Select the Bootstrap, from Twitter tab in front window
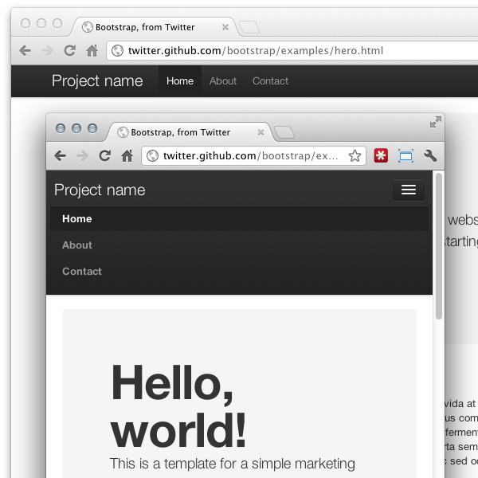This screenshot has height=478, width=478. click(x=189, y=132)
